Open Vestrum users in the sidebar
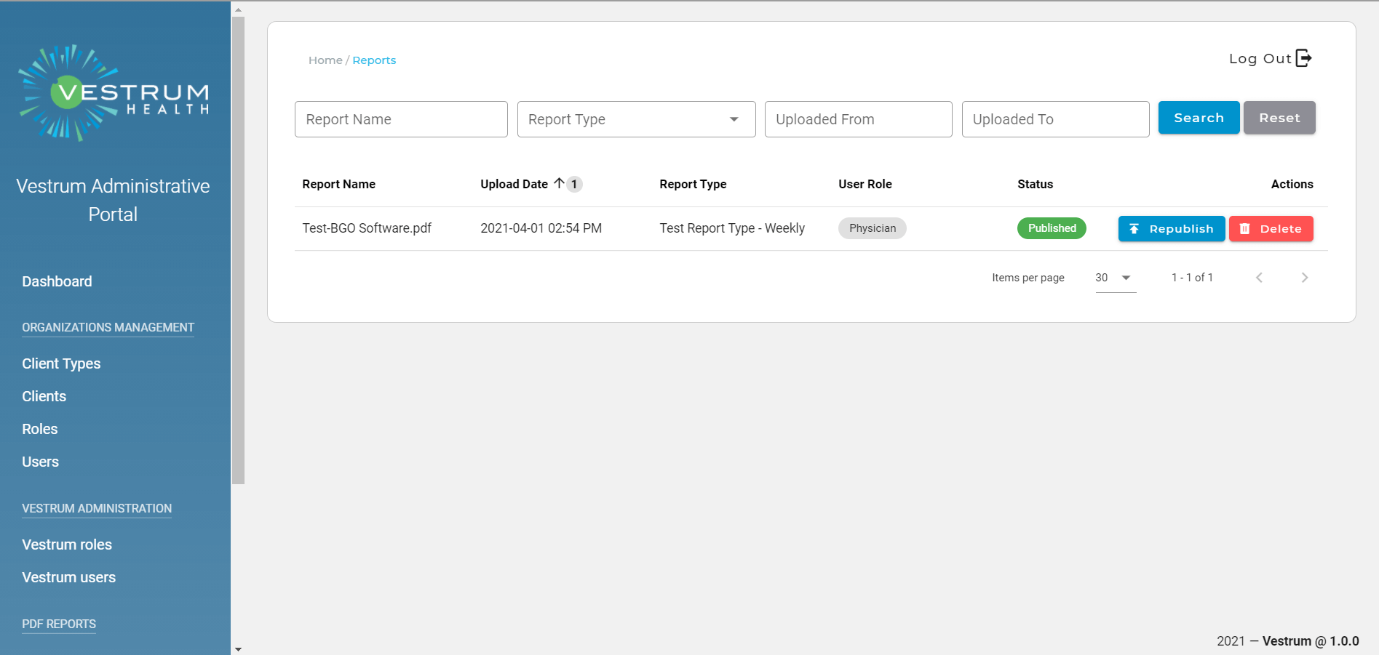This screenshot has height=655, width=1379. point(68,577)
